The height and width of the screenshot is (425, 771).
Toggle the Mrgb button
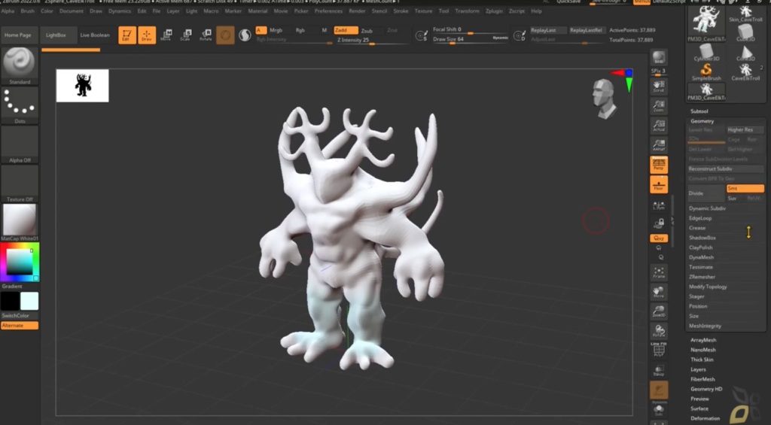276,30
